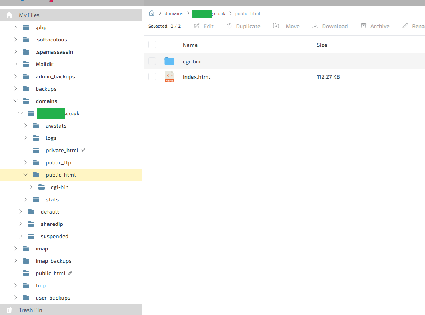425x315 pixels.
Task: Select the index.html row checkbox
Action: 152,77
